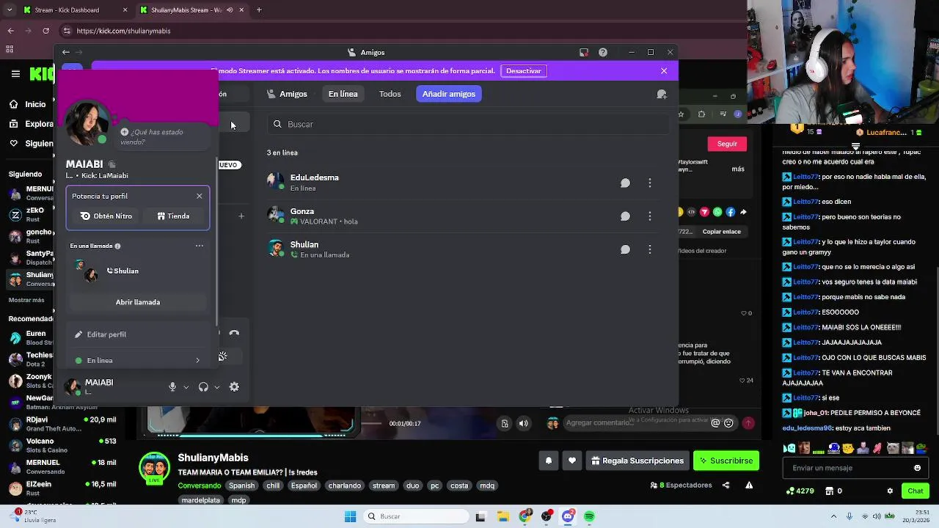Click Regala Suscripciones button
939x528 pixels.
636,461
